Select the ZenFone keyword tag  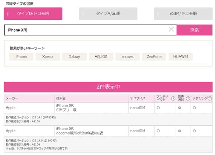(154, 56)
